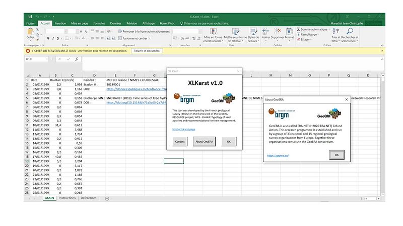The width and height of the screenshot is (403, 226).
Task: Switch to the Mise en page tab
Action: coord(80,23)
